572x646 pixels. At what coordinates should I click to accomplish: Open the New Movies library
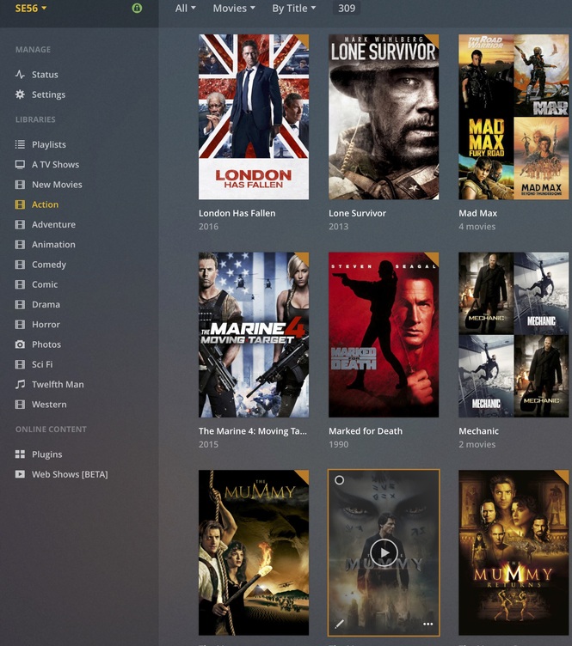click(57, 184)
